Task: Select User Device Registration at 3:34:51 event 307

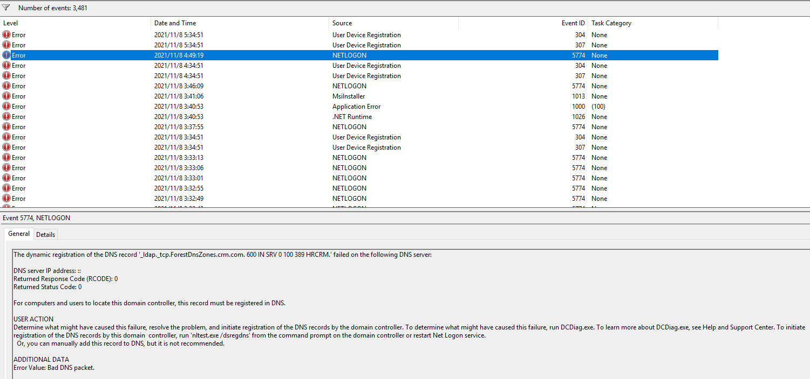Action: point(366,148)
